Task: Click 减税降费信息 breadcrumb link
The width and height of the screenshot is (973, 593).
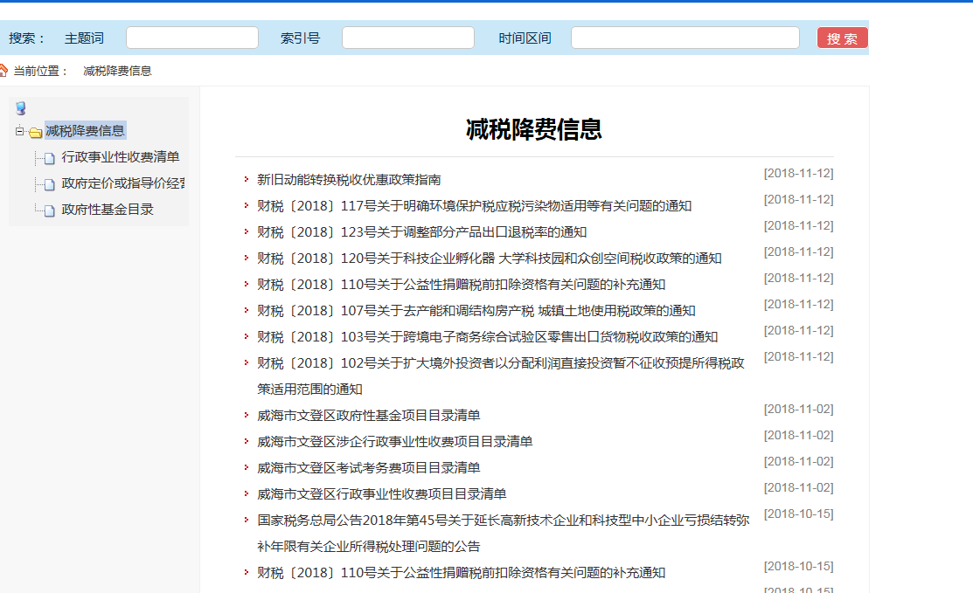Action: 117,71
